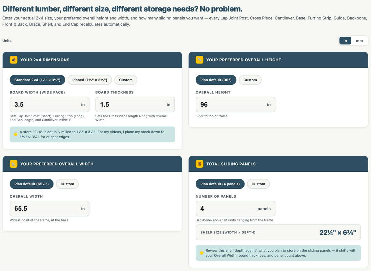Click the "SHELF SIZE (WIDTH × DEPTH)" label
The image size is (371, 271).
[x=228, y=232]
